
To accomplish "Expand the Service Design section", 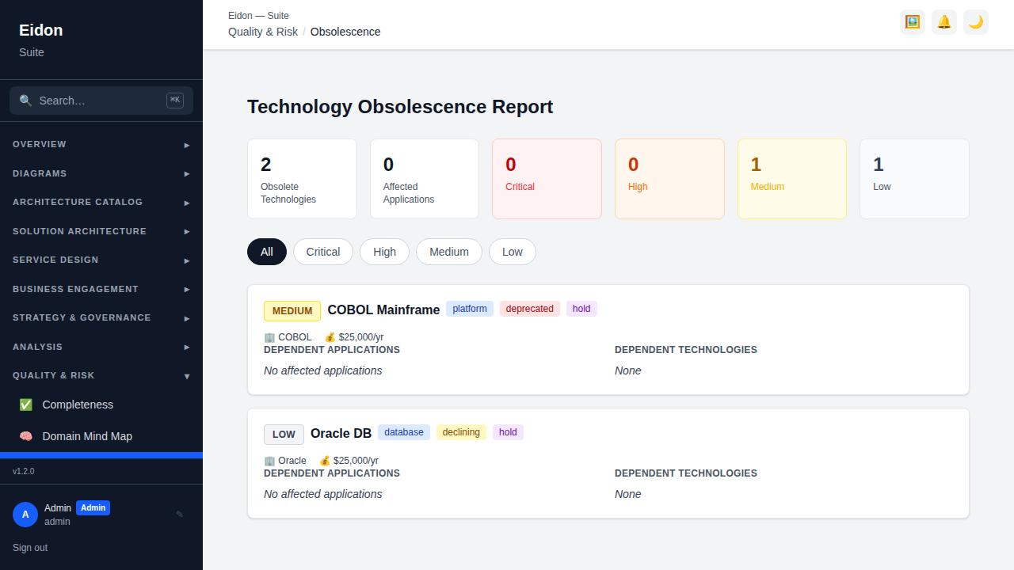I will click(101, 260).
